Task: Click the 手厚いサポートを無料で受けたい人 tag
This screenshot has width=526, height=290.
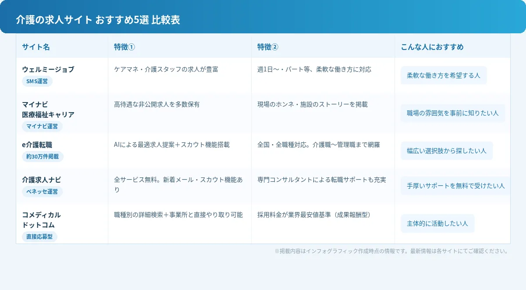Action: coord(455,186)
